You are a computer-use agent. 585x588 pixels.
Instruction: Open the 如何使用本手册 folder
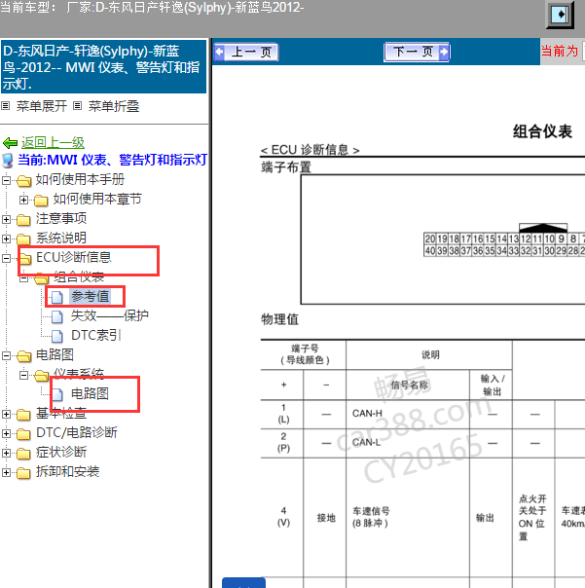coord(80,179)
